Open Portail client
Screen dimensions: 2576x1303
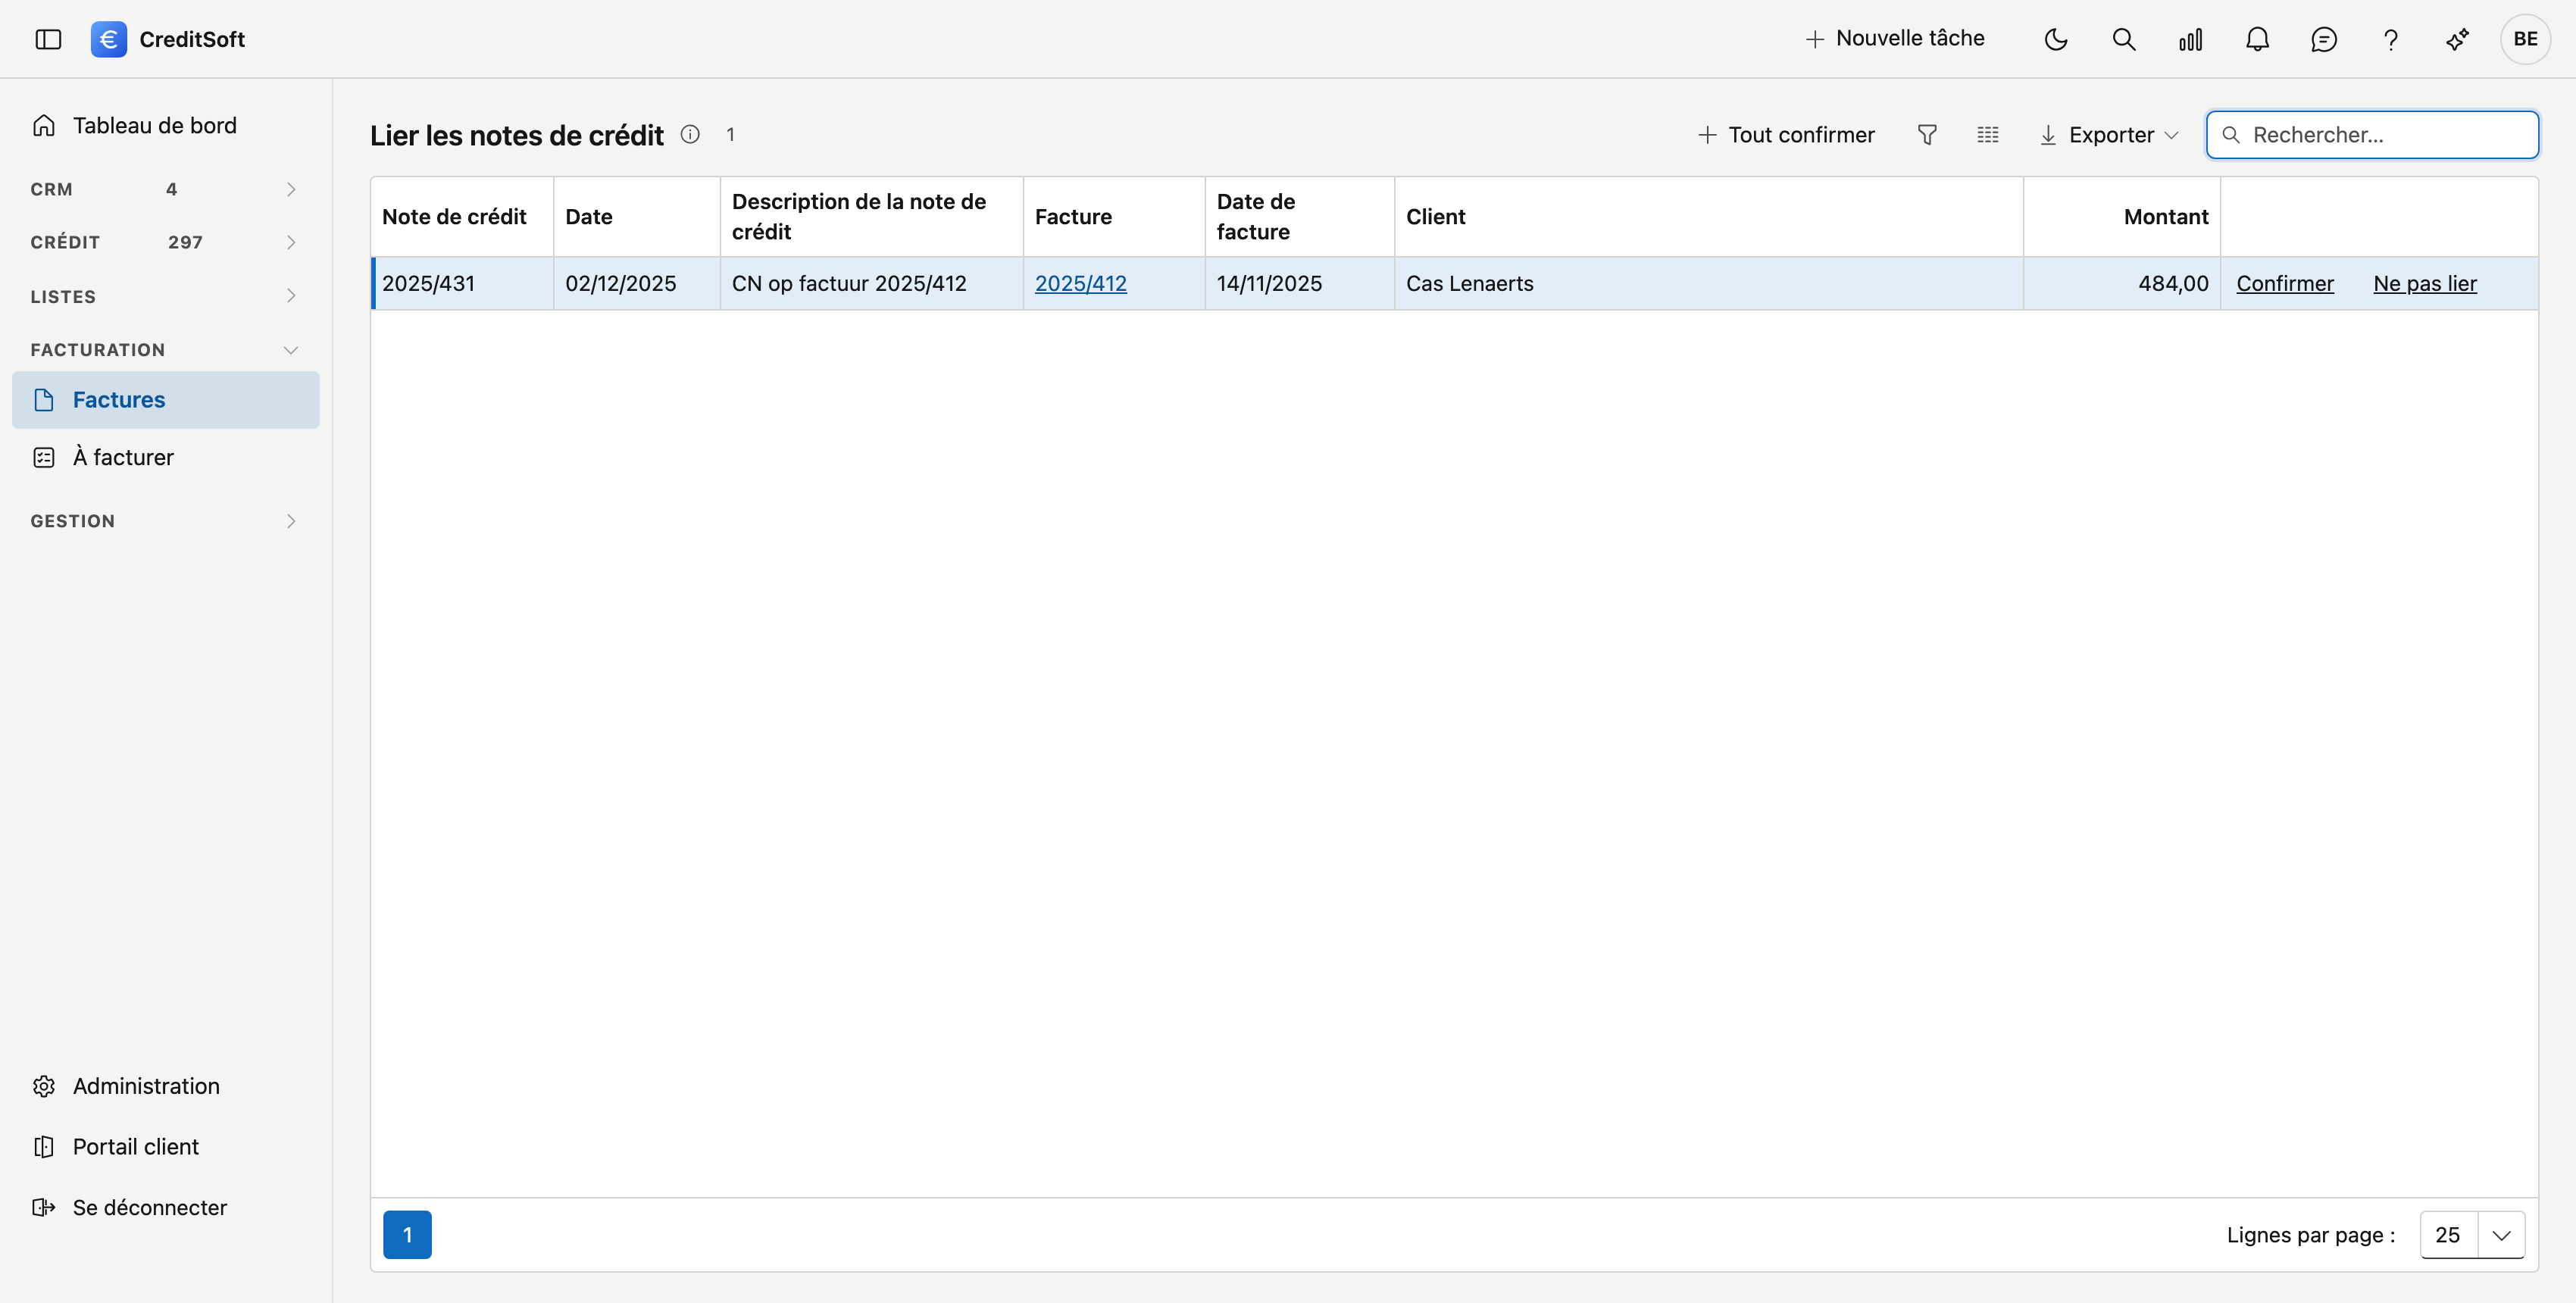pos(165,1146)
